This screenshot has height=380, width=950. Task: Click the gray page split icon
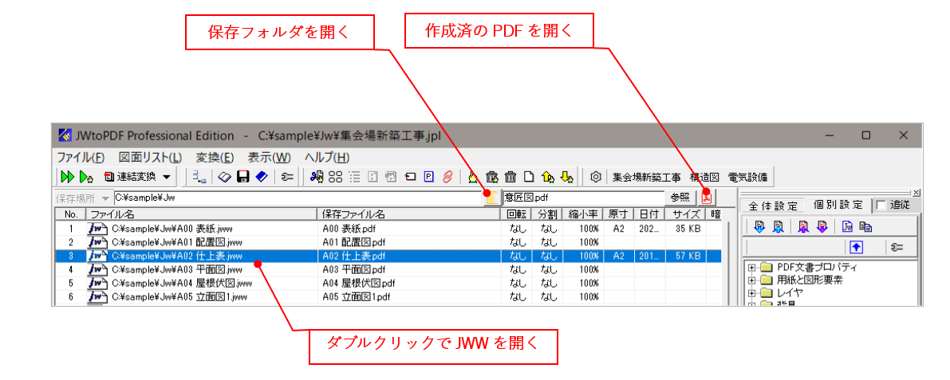[x=373, y=177]
